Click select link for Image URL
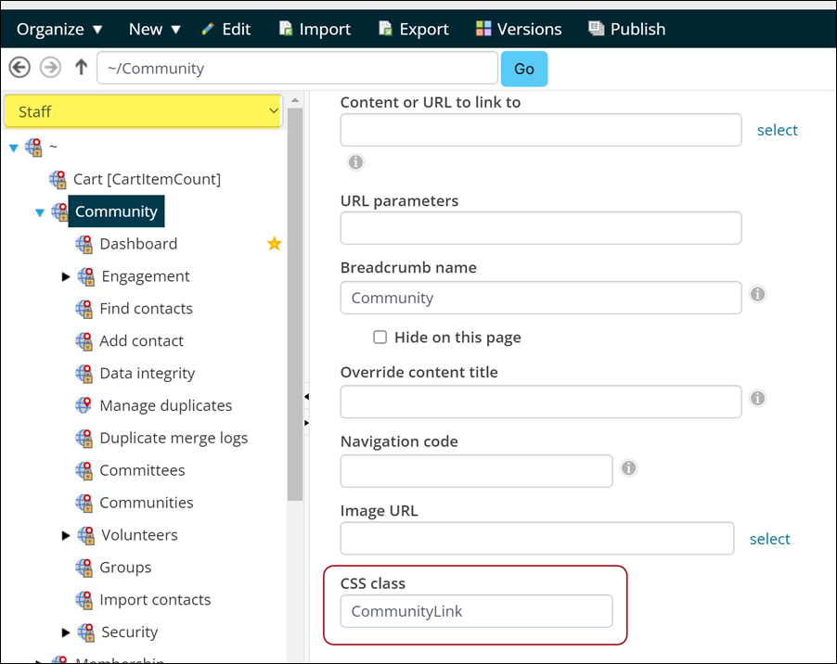 point(770,539)
